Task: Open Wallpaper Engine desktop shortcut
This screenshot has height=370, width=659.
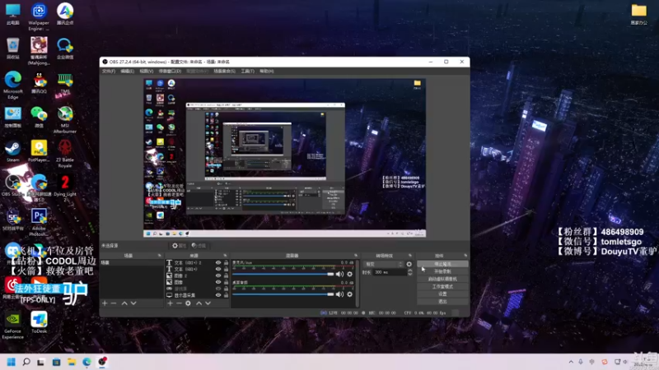Action: pos(39,16)
